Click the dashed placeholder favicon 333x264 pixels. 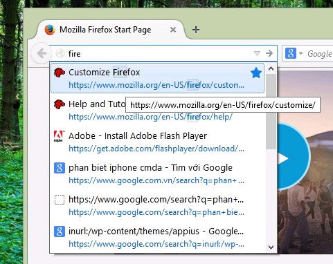pyautogui.click(x=60, y=200)
